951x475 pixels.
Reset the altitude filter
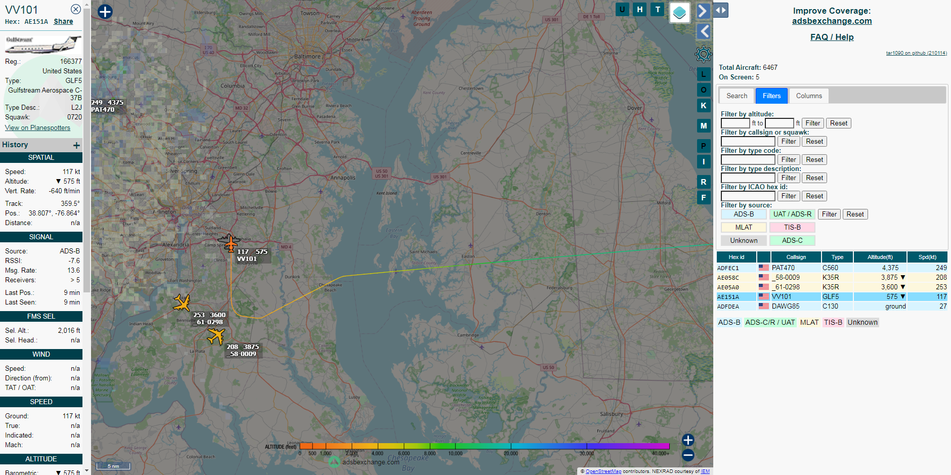point(838,123)
